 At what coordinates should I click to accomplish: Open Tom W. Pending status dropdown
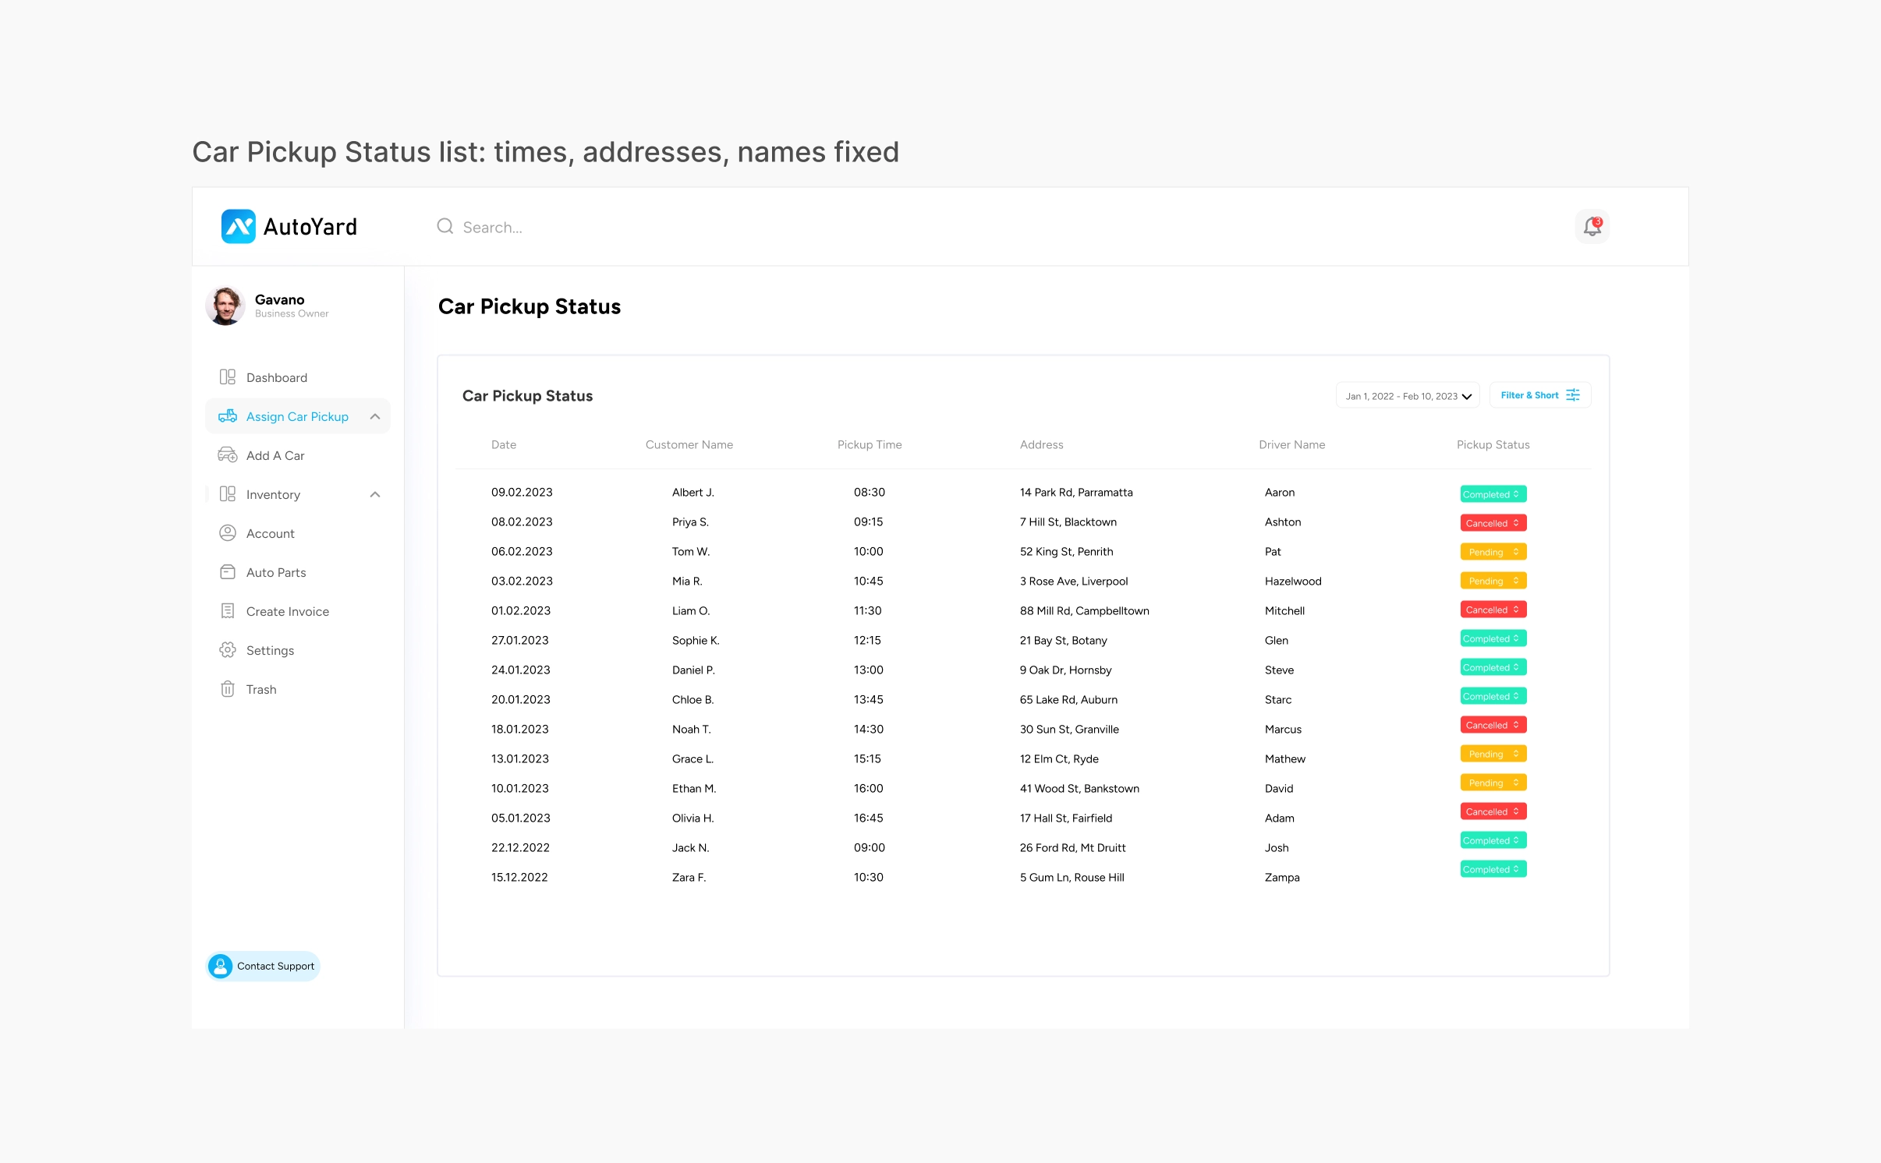(1493, 552)
